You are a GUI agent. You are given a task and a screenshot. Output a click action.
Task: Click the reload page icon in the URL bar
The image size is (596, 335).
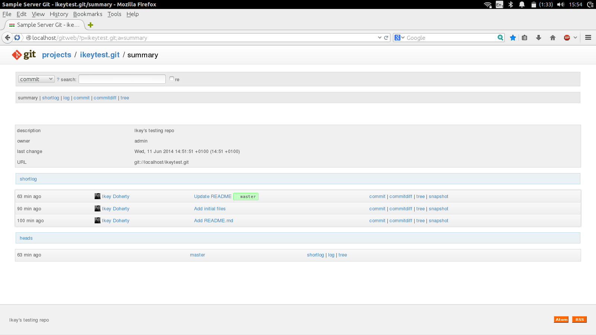click(386, 38)
